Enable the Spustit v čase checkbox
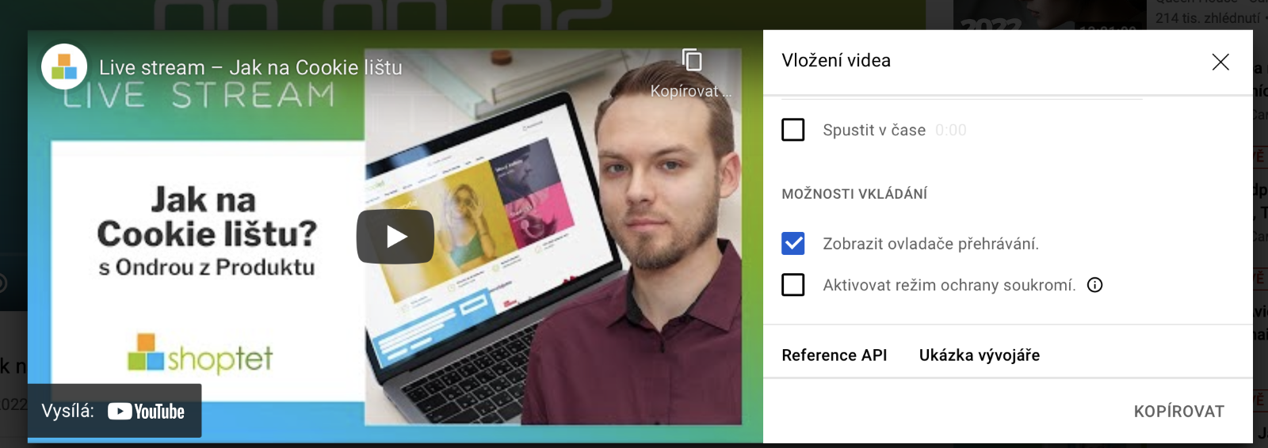1268x448 pixels. click(x=793, y=130)
